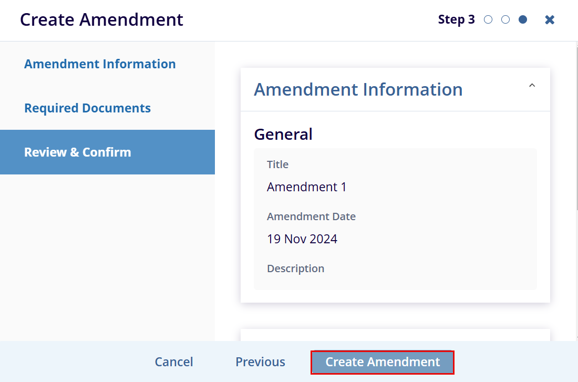This screenshot has height=382, width=578.
Task: Click the Step 3 label
Action: [x=456, y=20]
